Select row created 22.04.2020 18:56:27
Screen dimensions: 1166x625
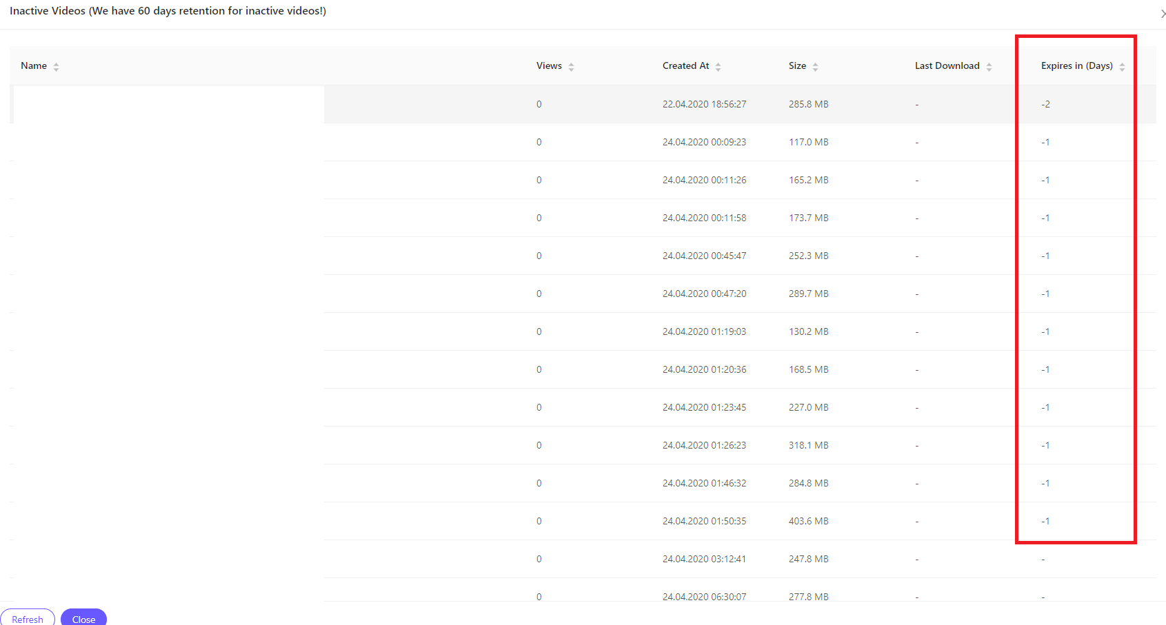click(x=583, y=104)
